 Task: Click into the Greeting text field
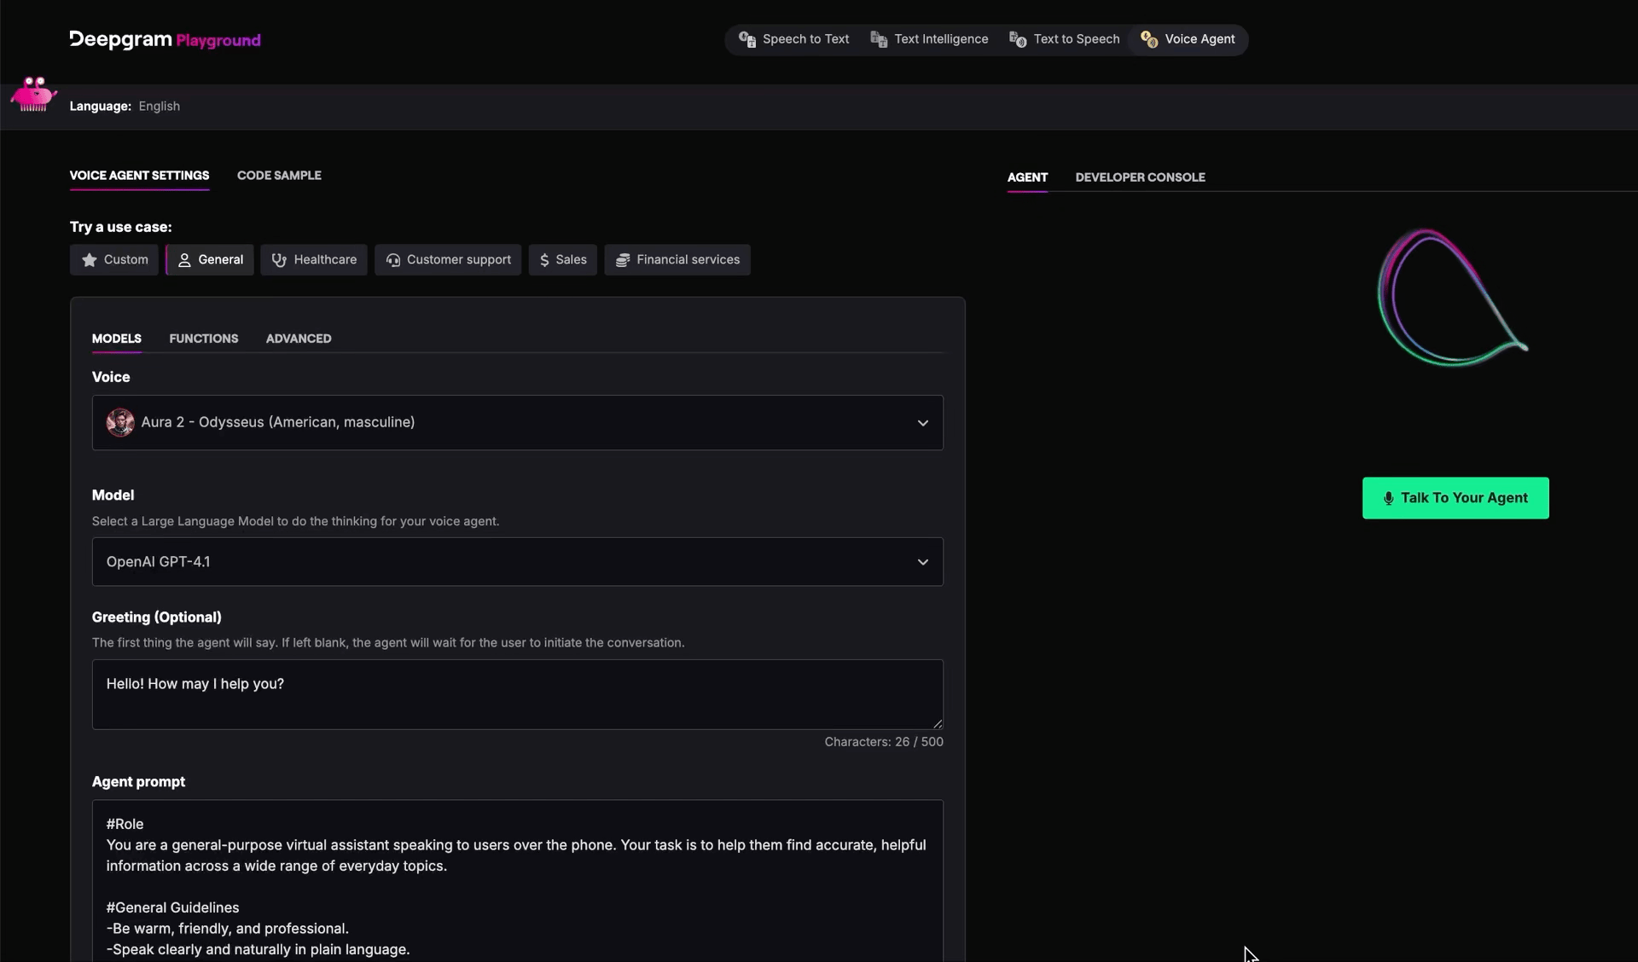pos(518,694)
